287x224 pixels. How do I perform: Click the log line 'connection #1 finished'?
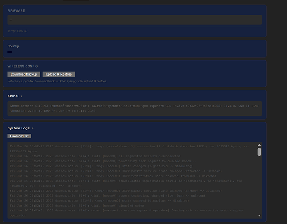[129, 149]
